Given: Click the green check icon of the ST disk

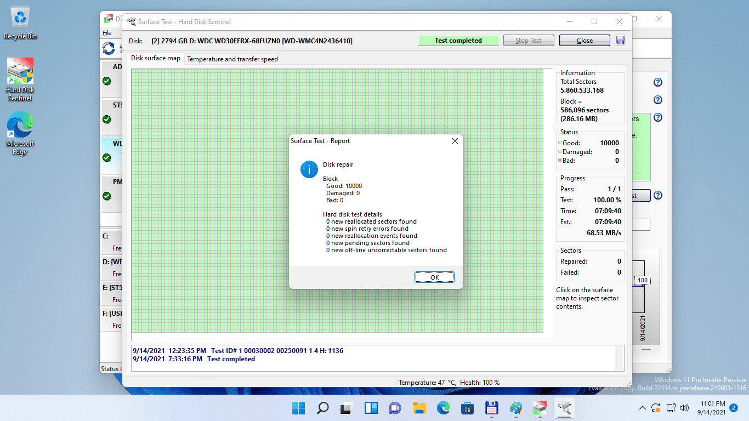Looking at the screenshot, I should click(107, 120).
